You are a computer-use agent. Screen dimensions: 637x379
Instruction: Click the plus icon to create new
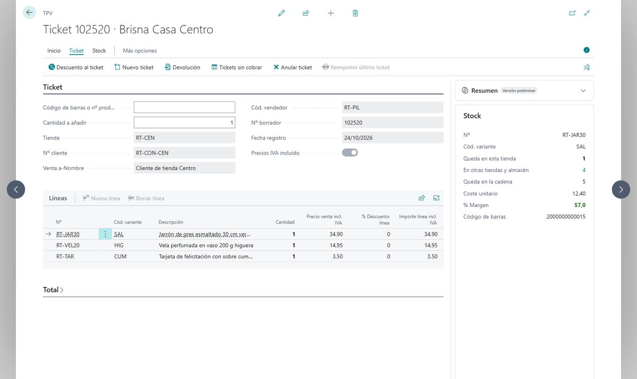click(331, 13)
